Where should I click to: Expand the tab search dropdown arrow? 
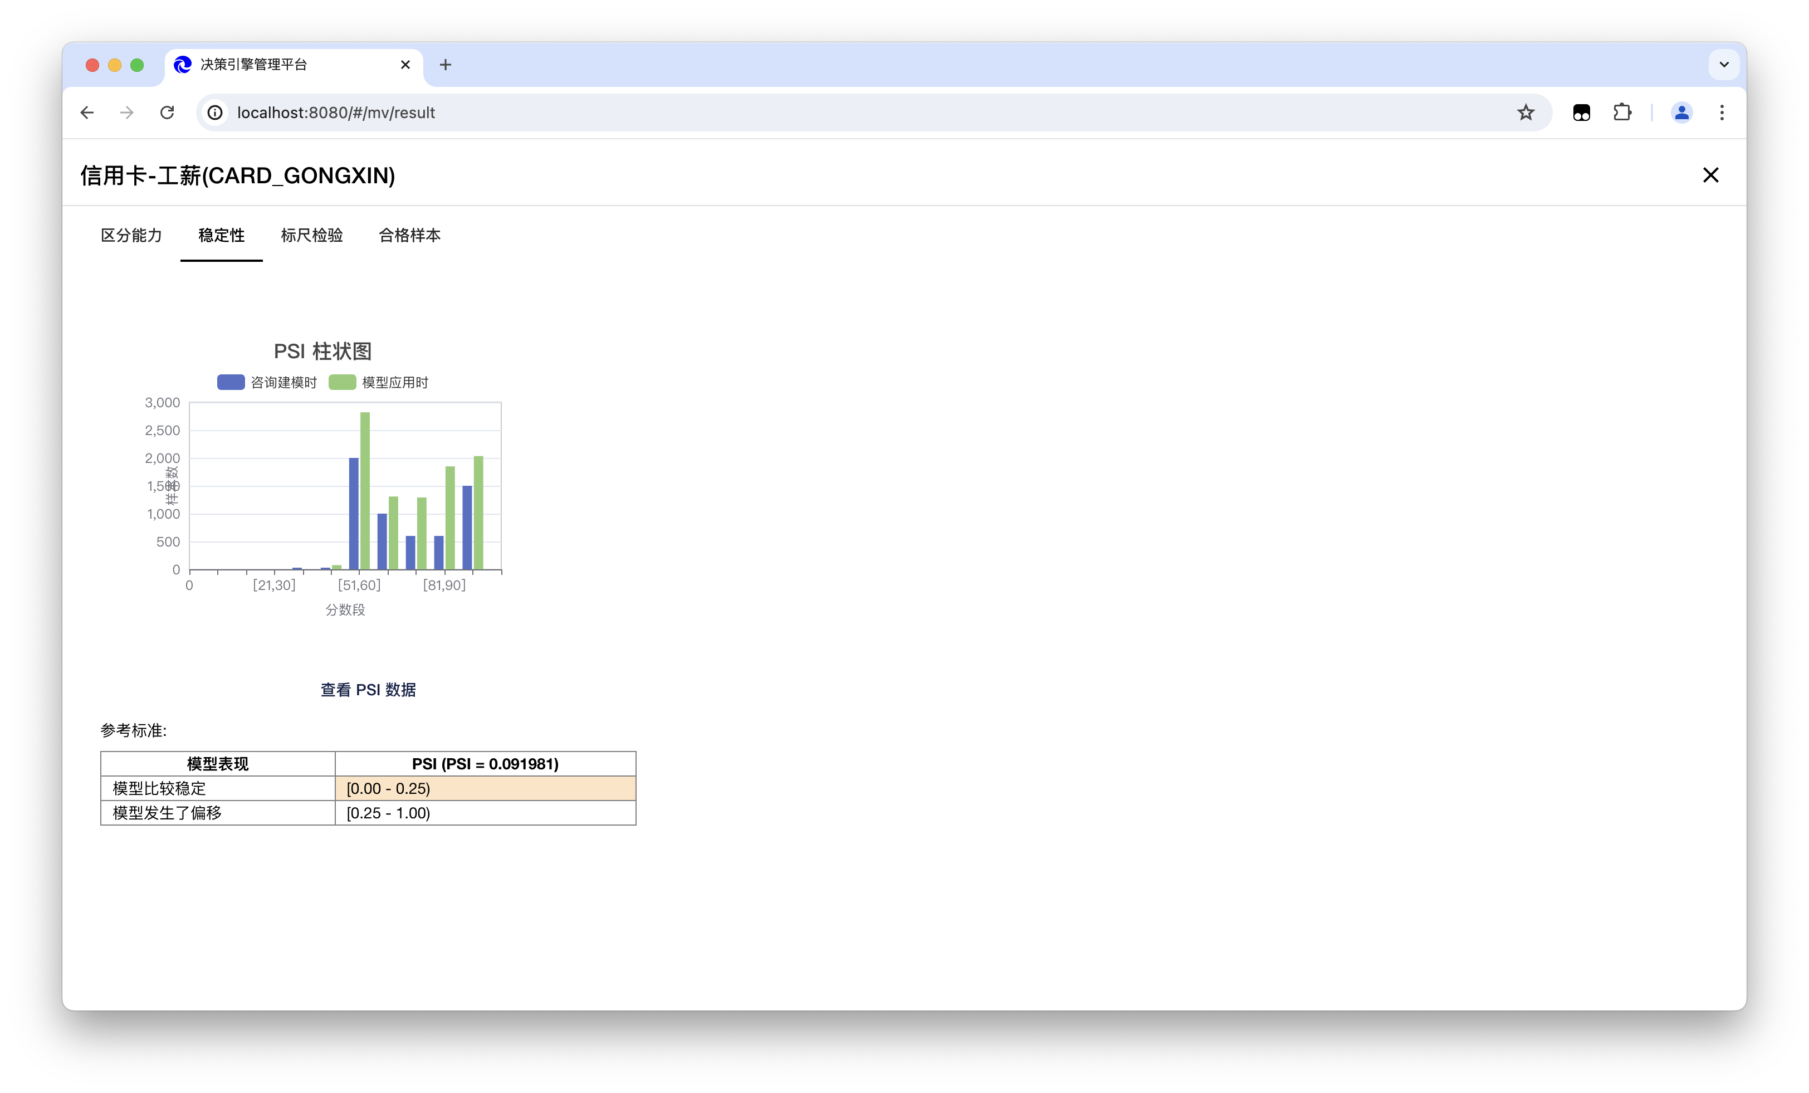tap(1724, 65)
